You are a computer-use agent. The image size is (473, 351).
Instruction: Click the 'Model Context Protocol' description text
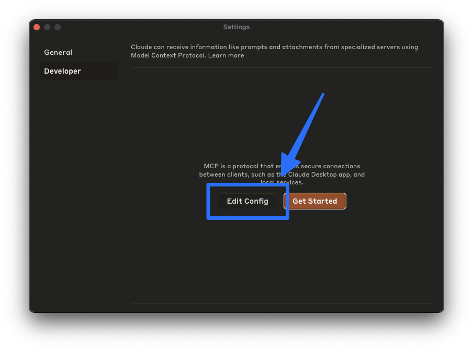(x=275, y=51)
